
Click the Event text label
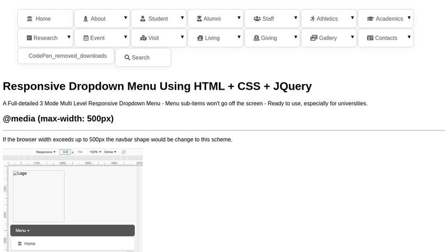pos(97,38)
